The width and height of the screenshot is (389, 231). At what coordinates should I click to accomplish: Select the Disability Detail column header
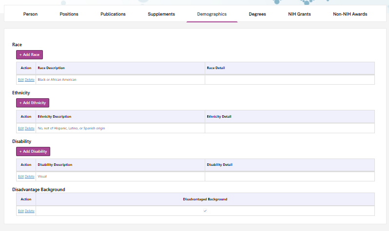pyautogui.click(x=290, y=165)
